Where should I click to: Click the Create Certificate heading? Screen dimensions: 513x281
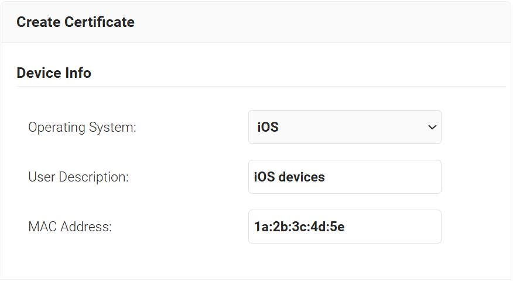[x=76, y=22]
